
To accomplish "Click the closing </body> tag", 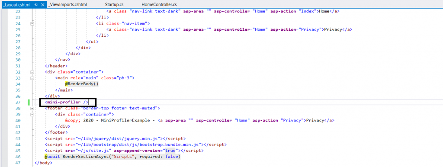I will coord(43,163).
